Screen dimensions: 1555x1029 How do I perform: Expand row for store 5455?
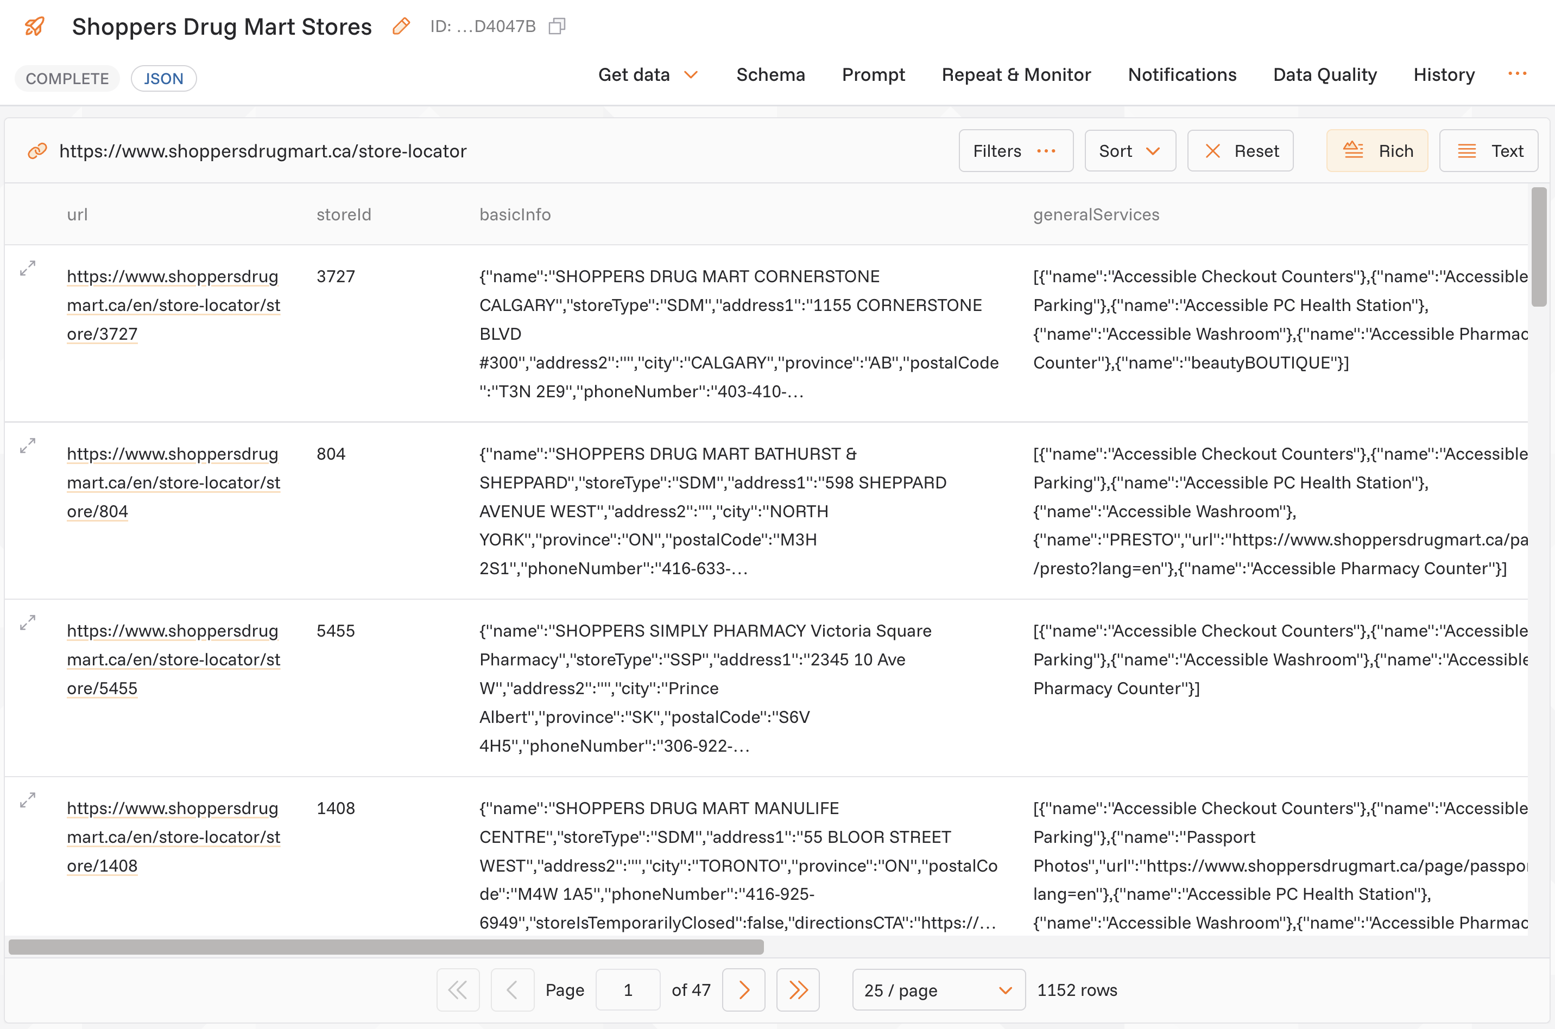[28, 623]
